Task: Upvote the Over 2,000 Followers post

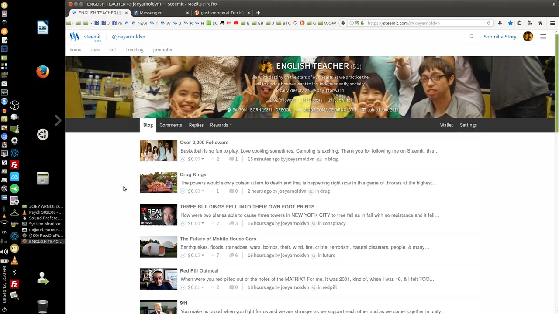Action: point(183,159)
